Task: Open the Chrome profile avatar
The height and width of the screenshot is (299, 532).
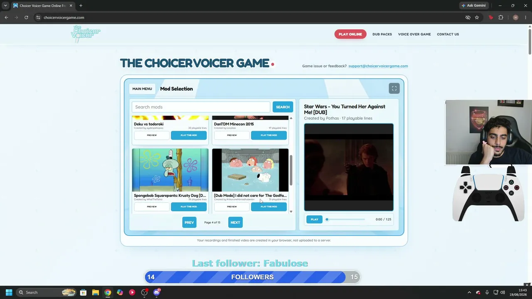Action: [515, 17]
